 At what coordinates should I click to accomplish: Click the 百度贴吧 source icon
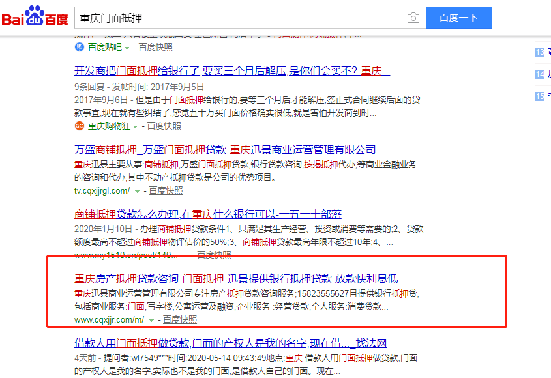pyautogui.click(x=79, y=47)
